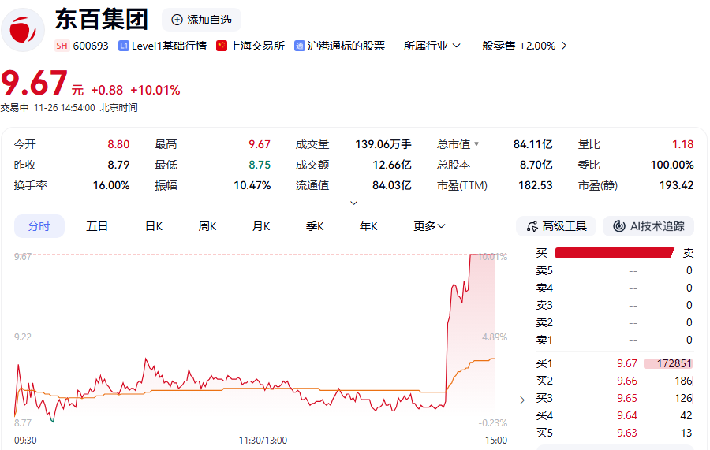Click the 添加自选 button

coord(201,20)
